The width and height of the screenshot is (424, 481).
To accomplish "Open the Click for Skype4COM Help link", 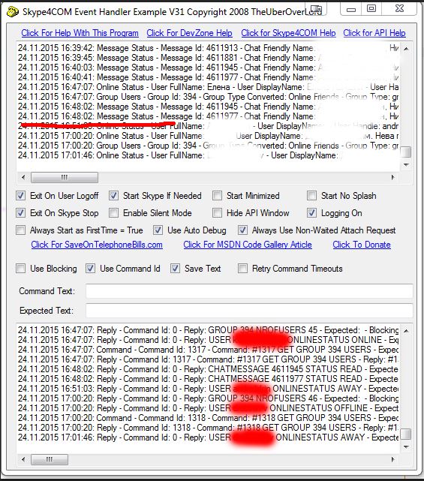I will 288,33.
